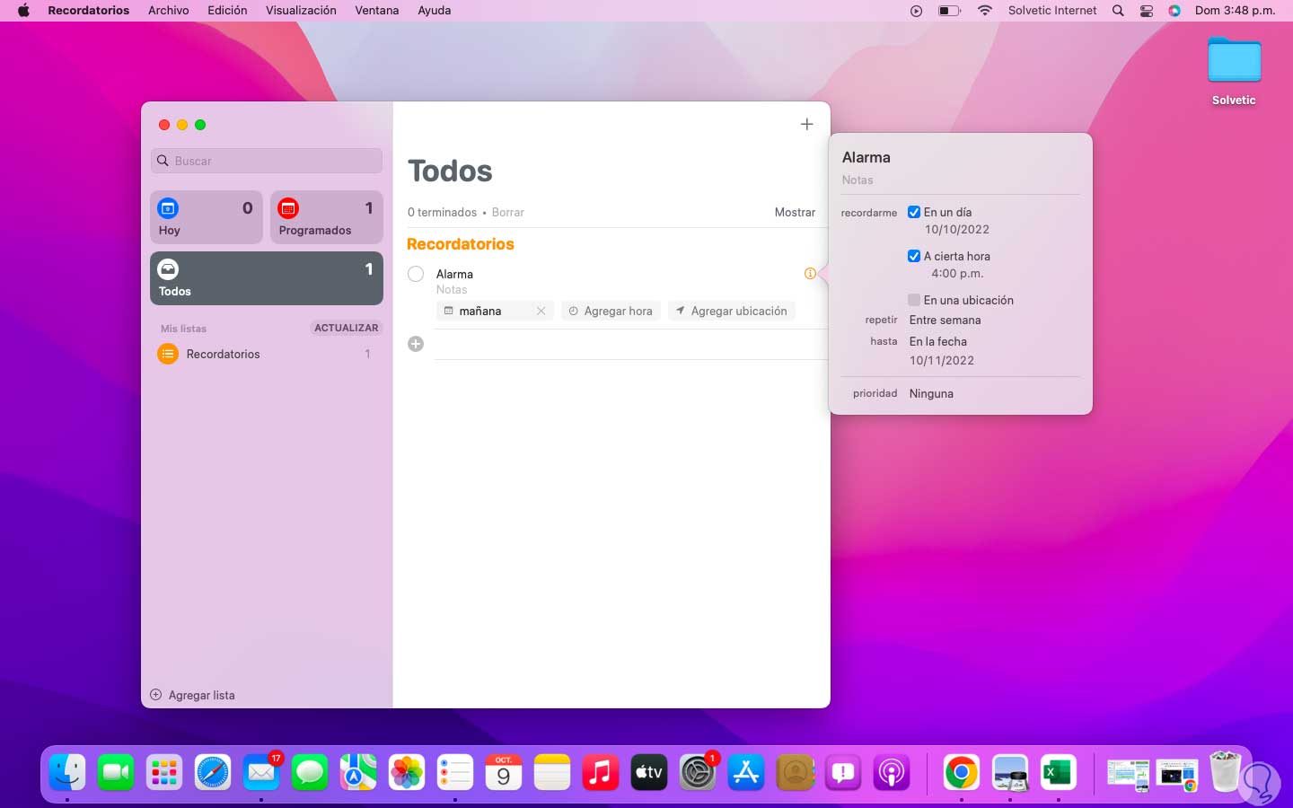The height and width of the screenshot is (808, 1293).
Task: Open the App Store in the Dock
Action: pos(746,772)
